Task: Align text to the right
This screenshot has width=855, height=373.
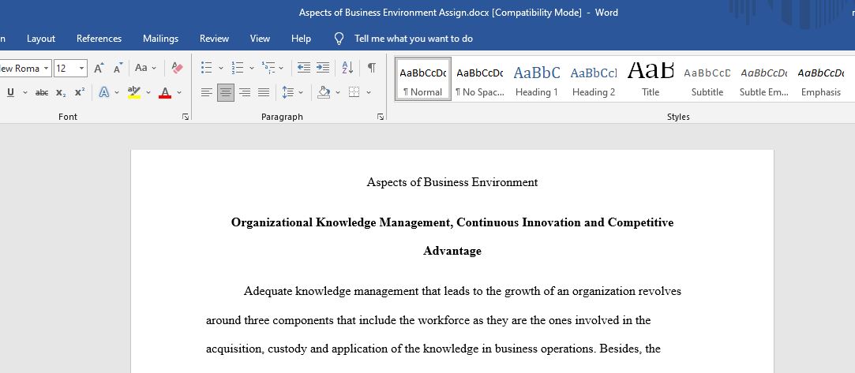Action: 245,92
